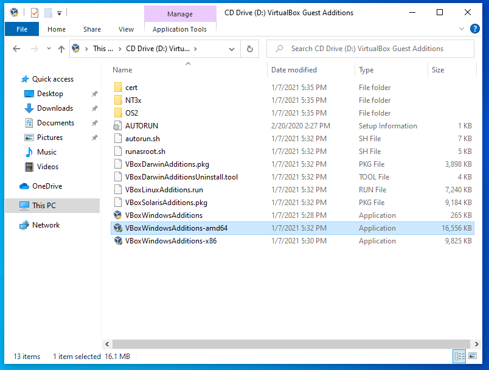Select the autorun.sh file icon
The width and height of the screenshot is (489, 370).
[x=118, y=139]
